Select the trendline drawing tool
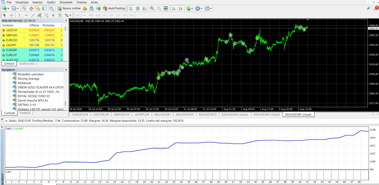This screenshot has height=185, width=379. [x=33, y=15]
